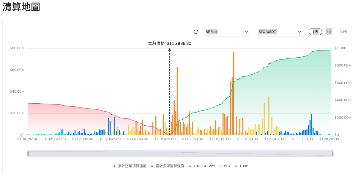Image resolution: width=361 pixels, height=177 pixels.
Task: Toggle the 累計多單清算強度 legend series
Action: [168, 166]
